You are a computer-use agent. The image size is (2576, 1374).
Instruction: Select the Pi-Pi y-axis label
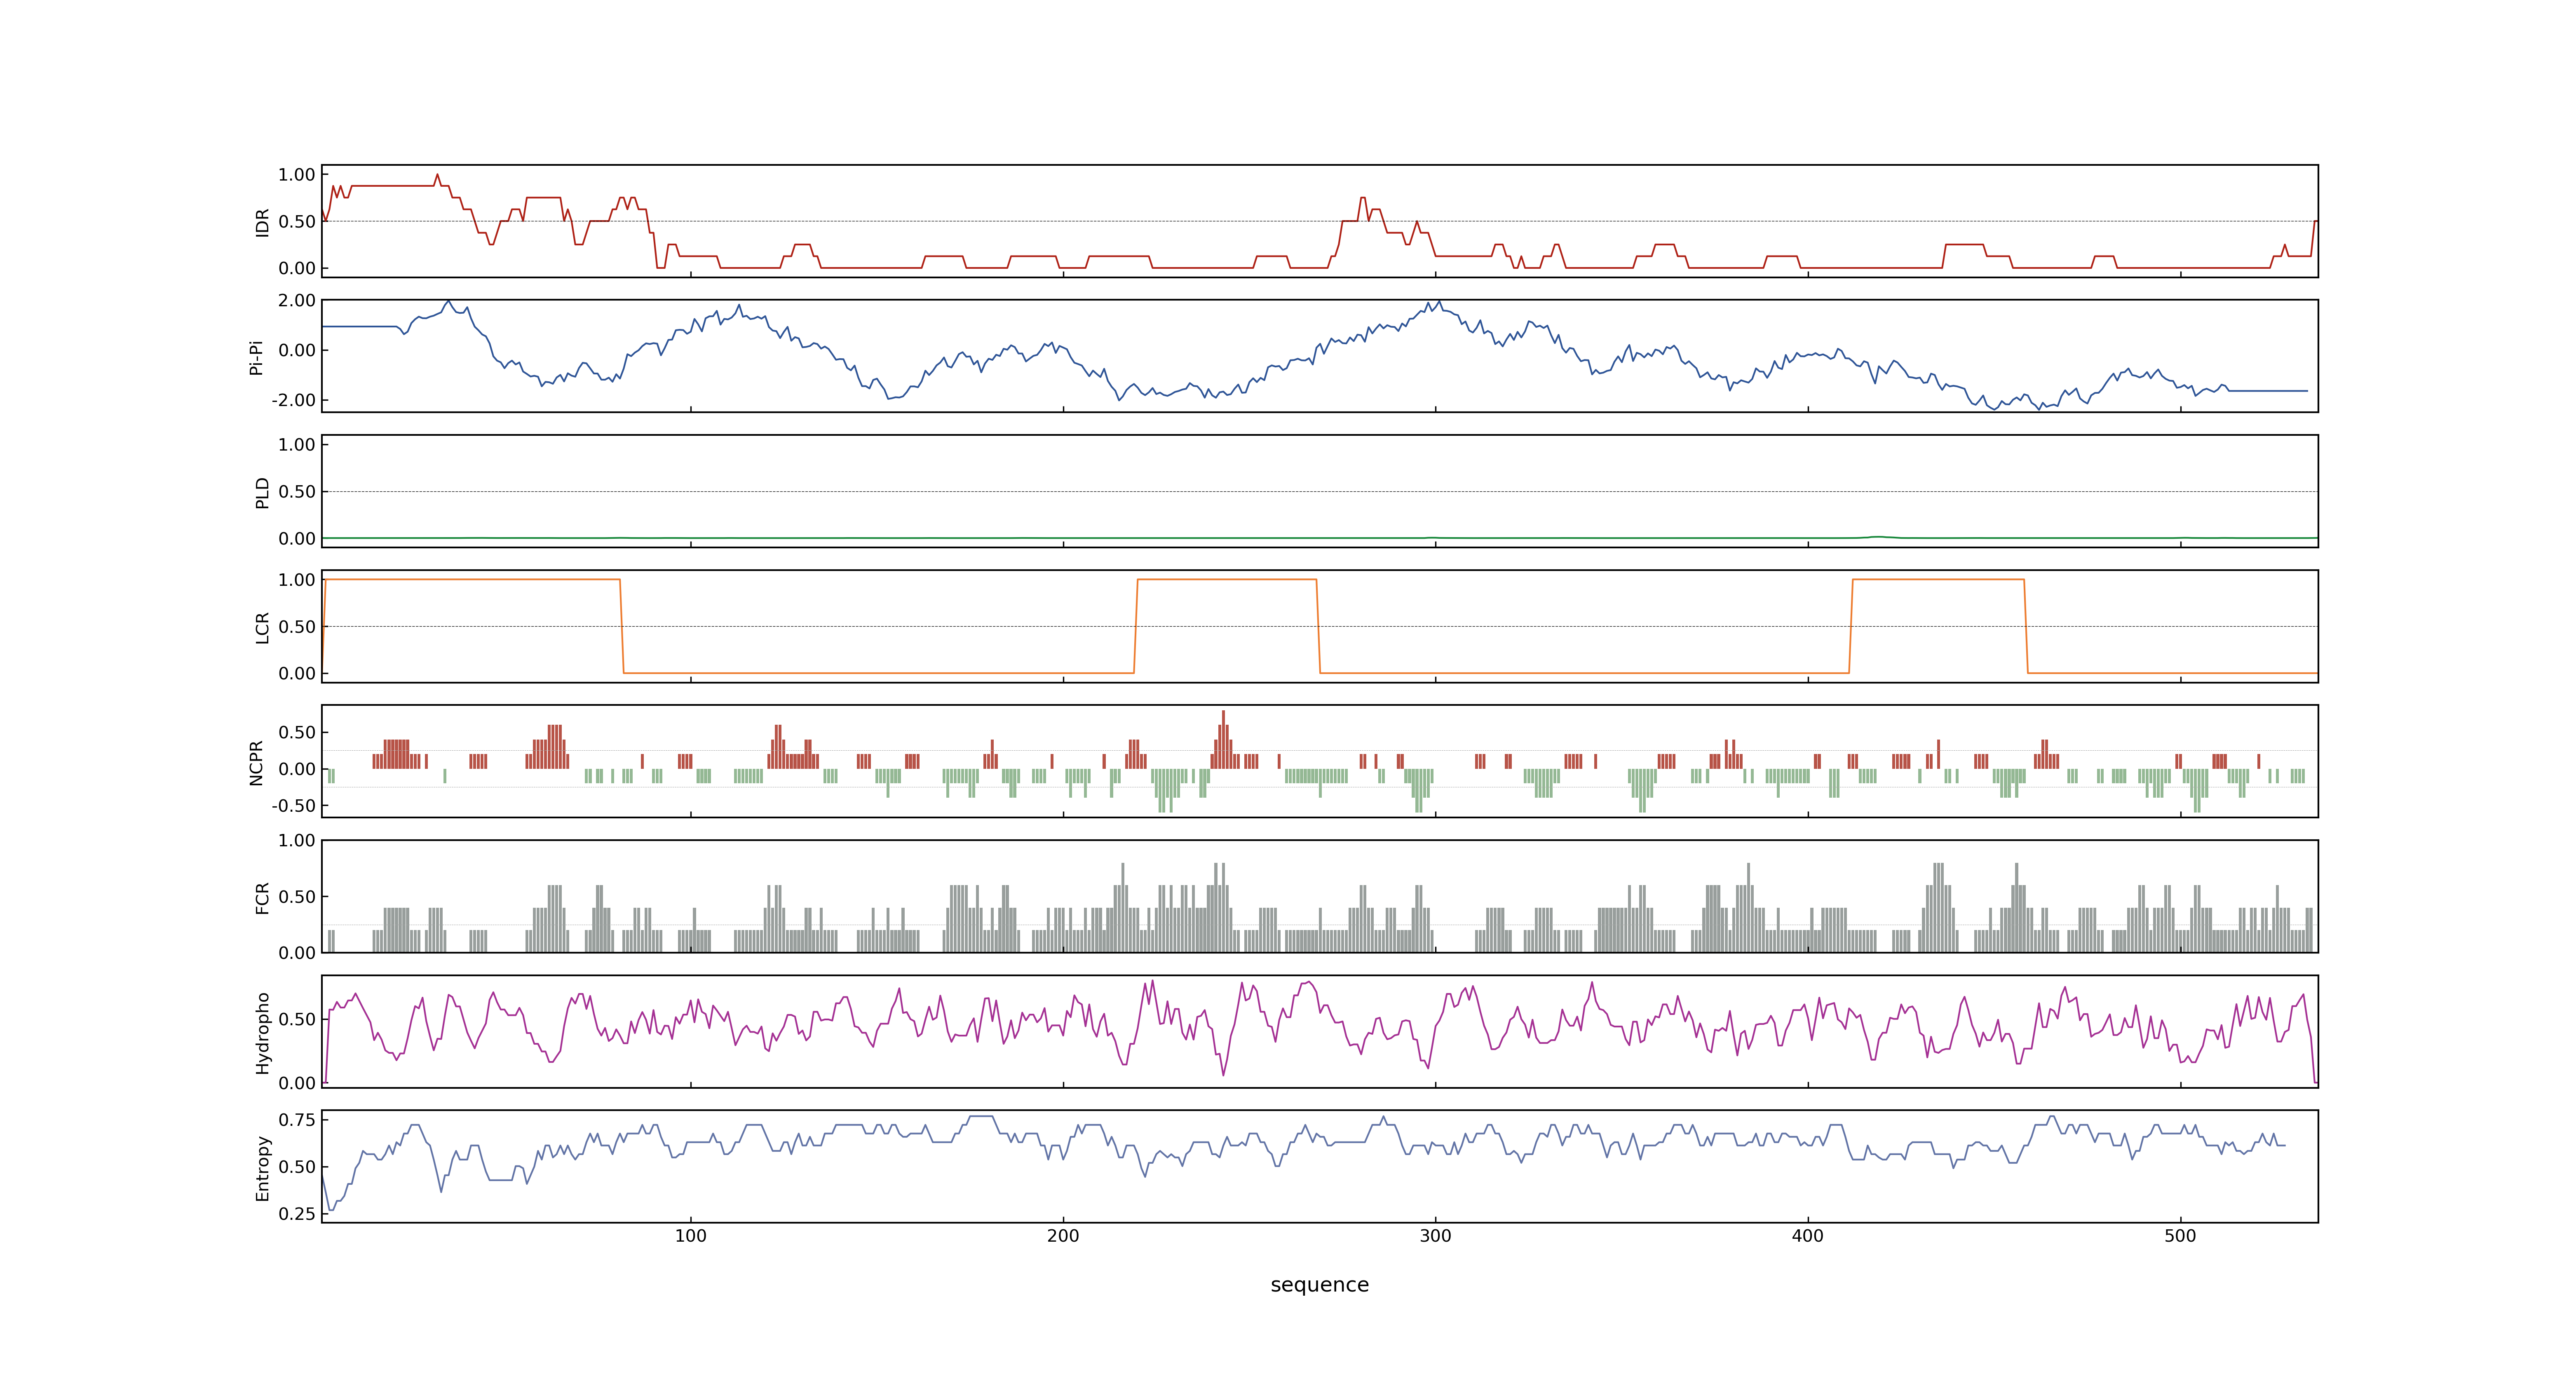pos(256,357)
